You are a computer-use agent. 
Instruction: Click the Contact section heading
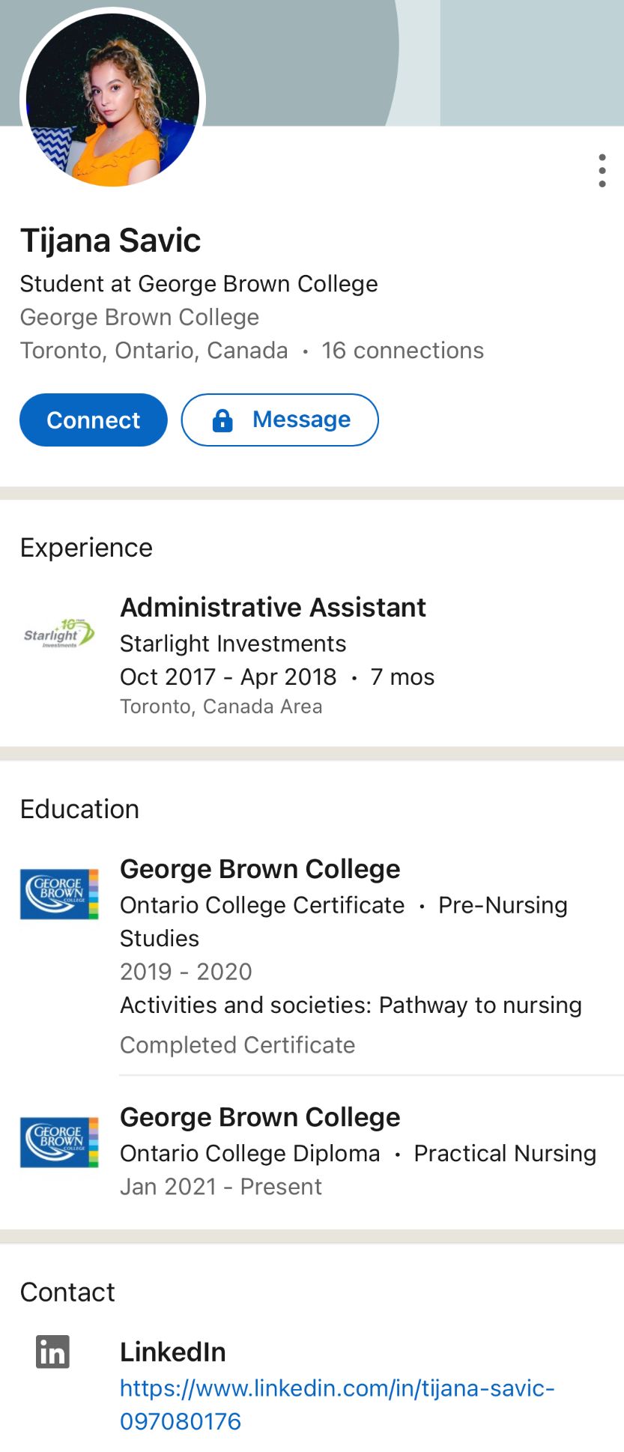click(67, 1292)
